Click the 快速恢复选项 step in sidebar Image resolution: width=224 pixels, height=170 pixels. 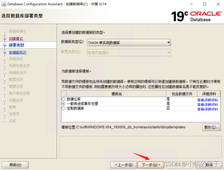19,66
